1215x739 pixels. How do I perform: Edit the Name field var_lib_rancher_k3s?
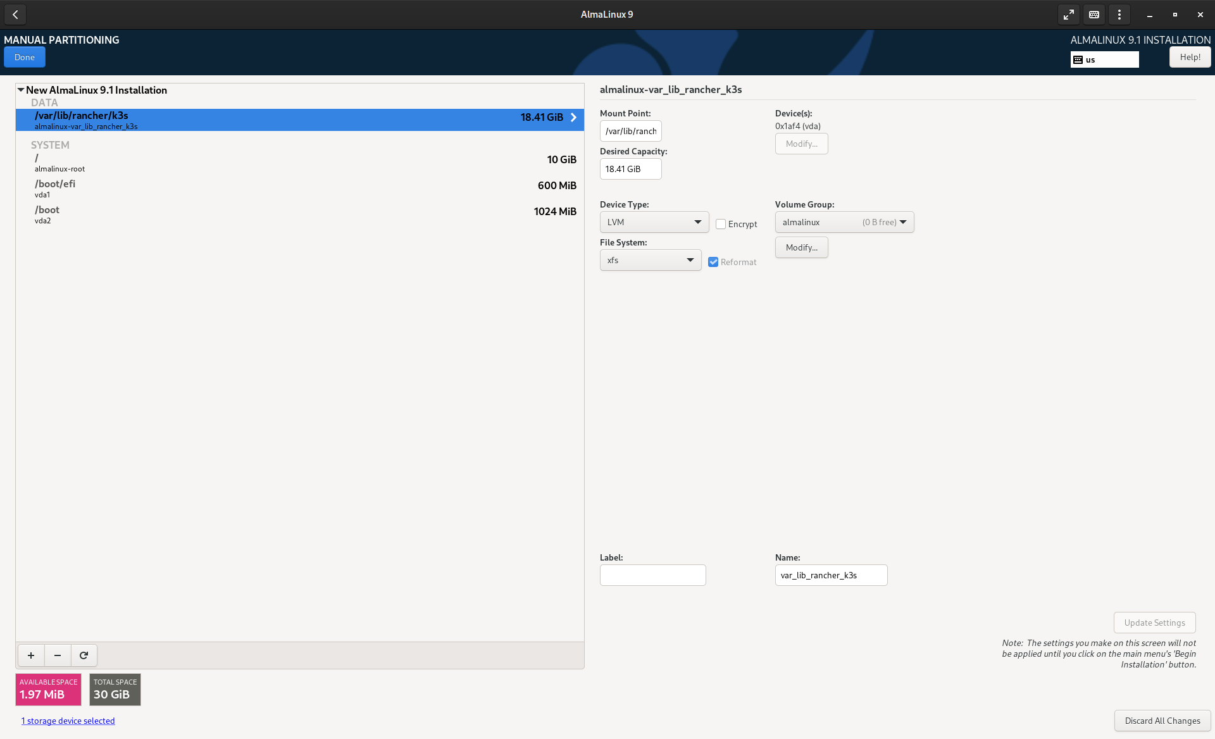click(831, 575)
